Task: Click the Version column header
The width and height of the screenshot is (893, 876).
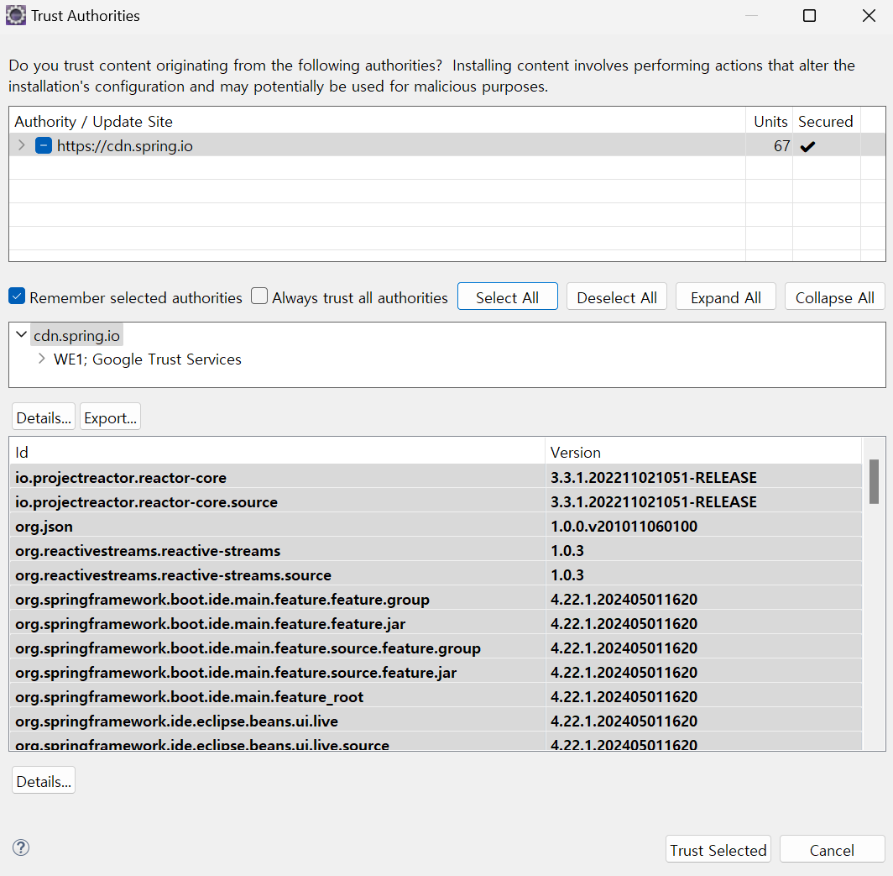Action: [576, 453]
